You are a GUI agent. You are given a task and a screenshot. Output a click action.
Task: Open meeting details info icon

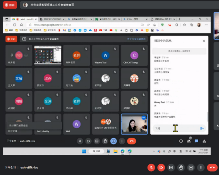point(181,141)
